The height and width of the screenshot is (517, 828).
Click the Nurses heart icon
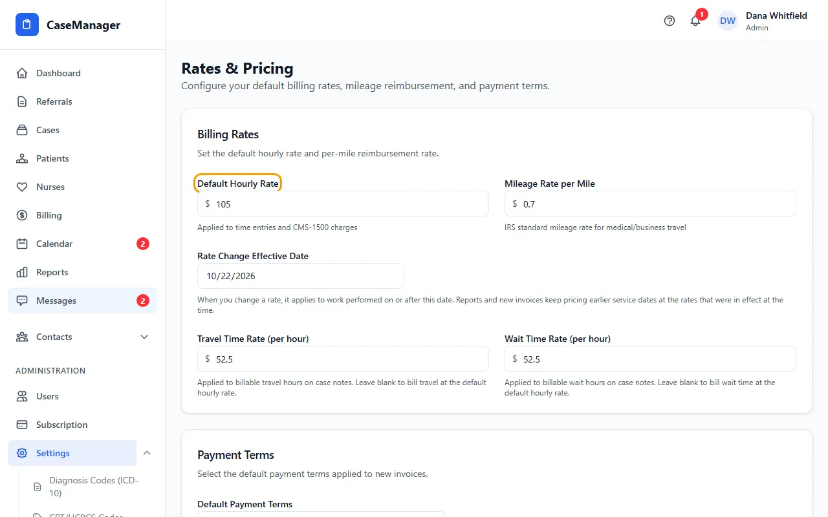point(22,187)
